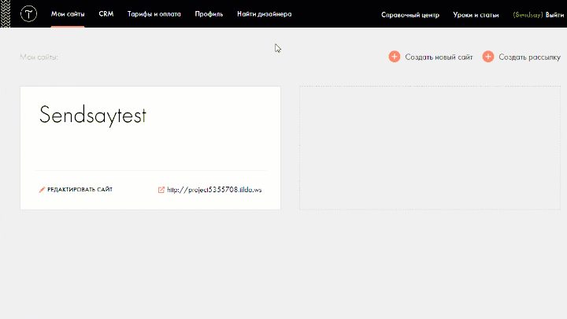Visit Уроки и статьи page
Image resolution: width=567 pixels, height=319 pixels.
click(x=476, y=15)
